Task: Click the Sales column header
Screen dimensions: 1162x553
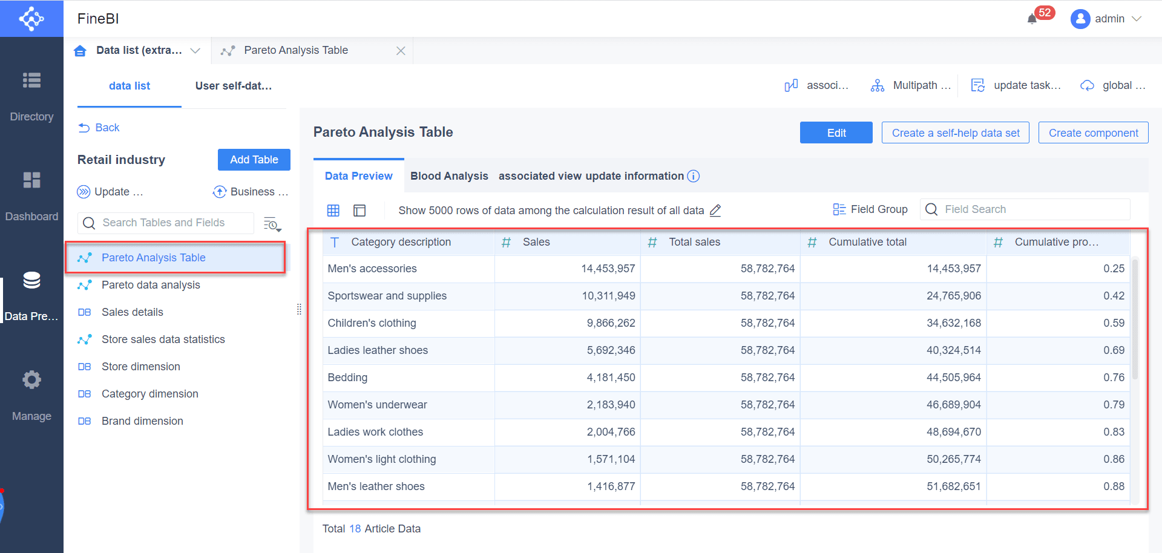Action: [568, 242]
